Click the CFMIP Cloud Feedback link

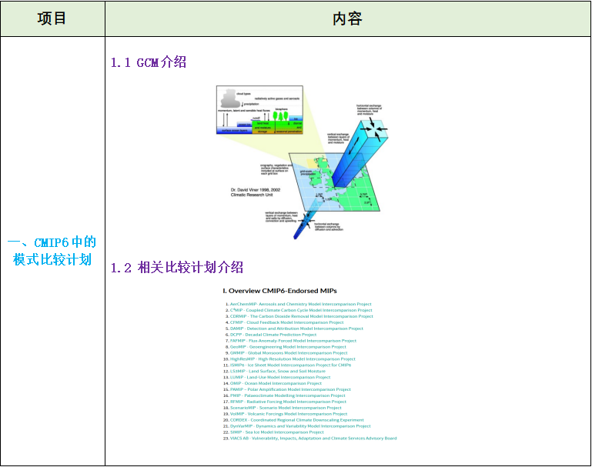click(x=286, y=322)
